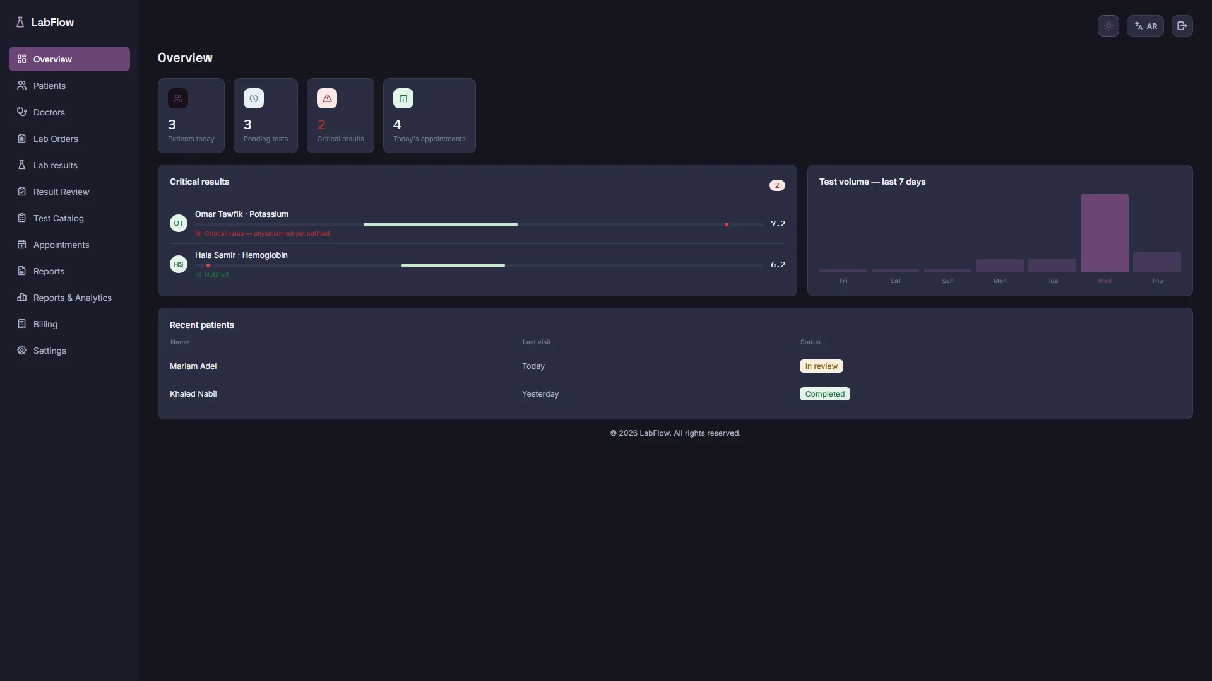Click the Appointments calendar icon in sidebar
Screen dimensions: 1212x681
coord(21,244)
